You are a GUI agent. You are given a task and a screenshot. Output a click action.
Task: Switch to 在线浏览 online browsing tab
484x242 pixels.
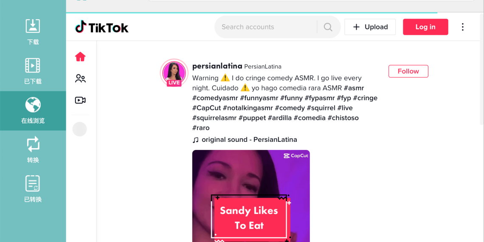coord(33,110)
